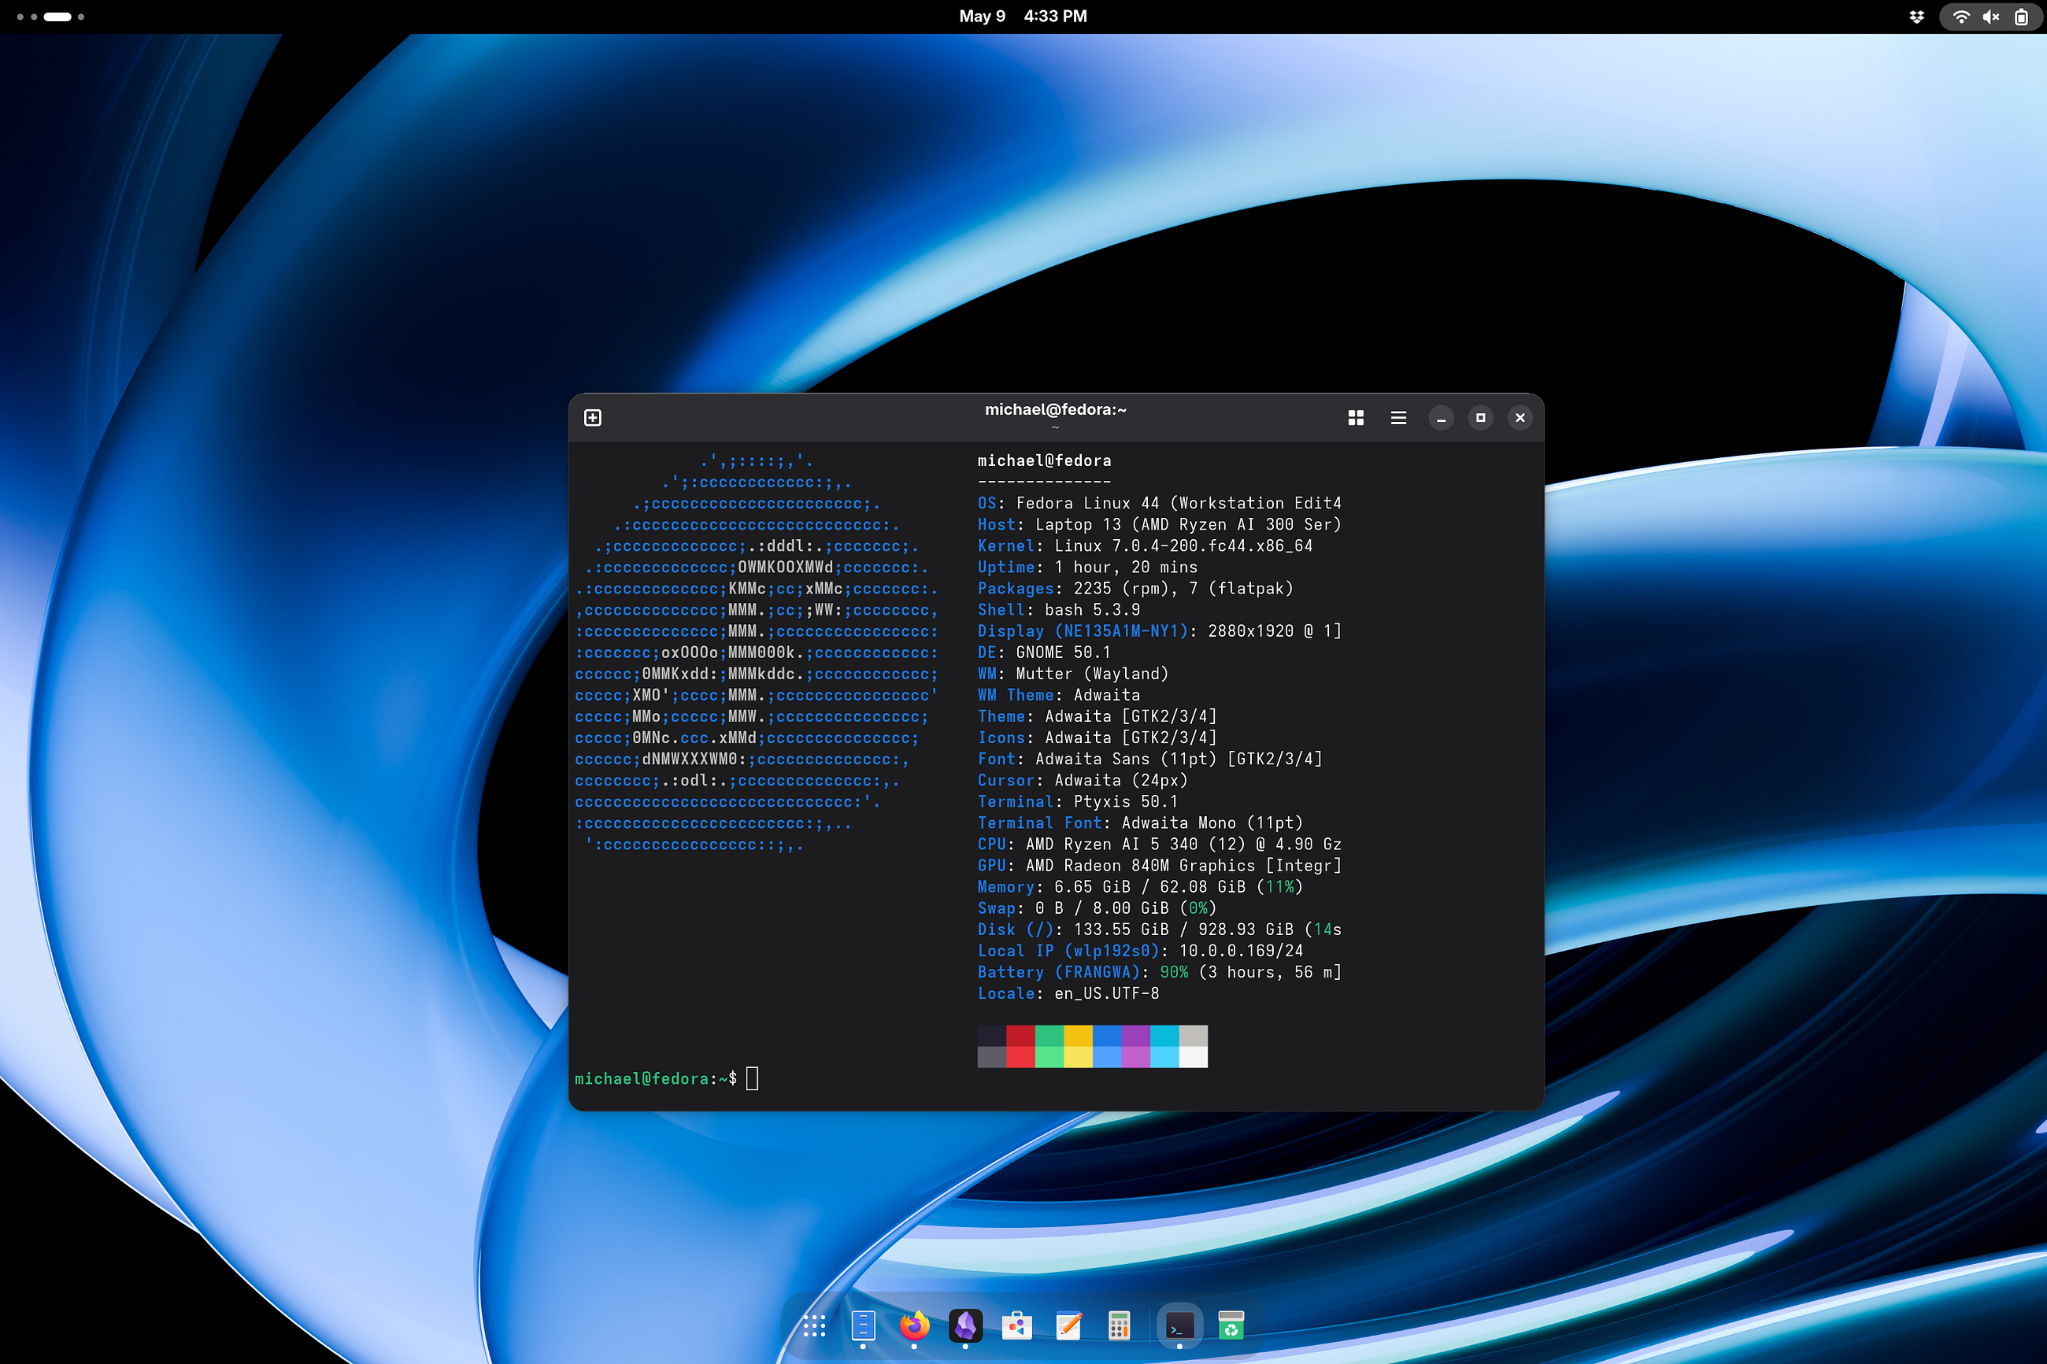
Task: Click the GPU AMD Radeon 840M line
Action: [1159, 866]
